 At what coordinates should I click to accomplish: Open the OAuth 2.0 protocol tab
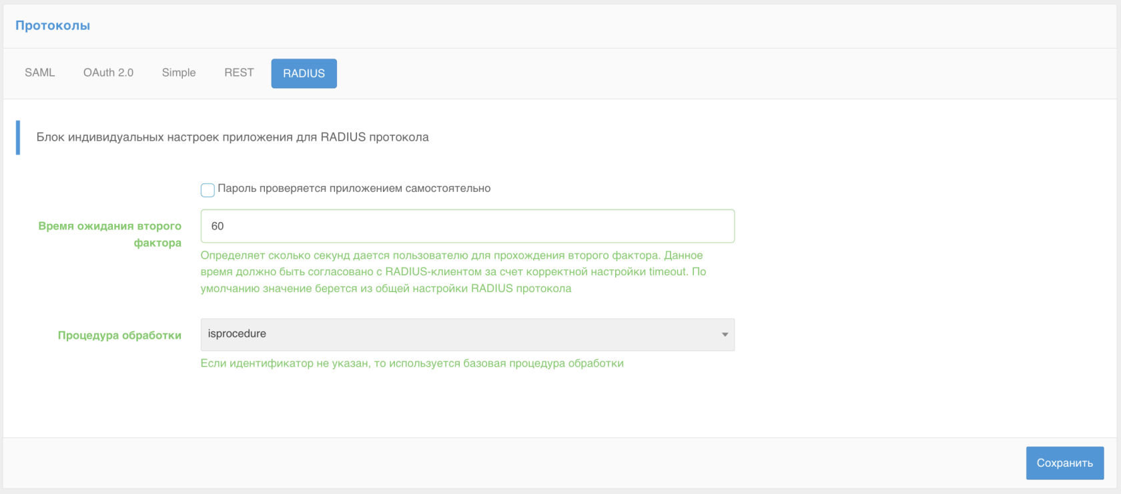coord(108,73)
